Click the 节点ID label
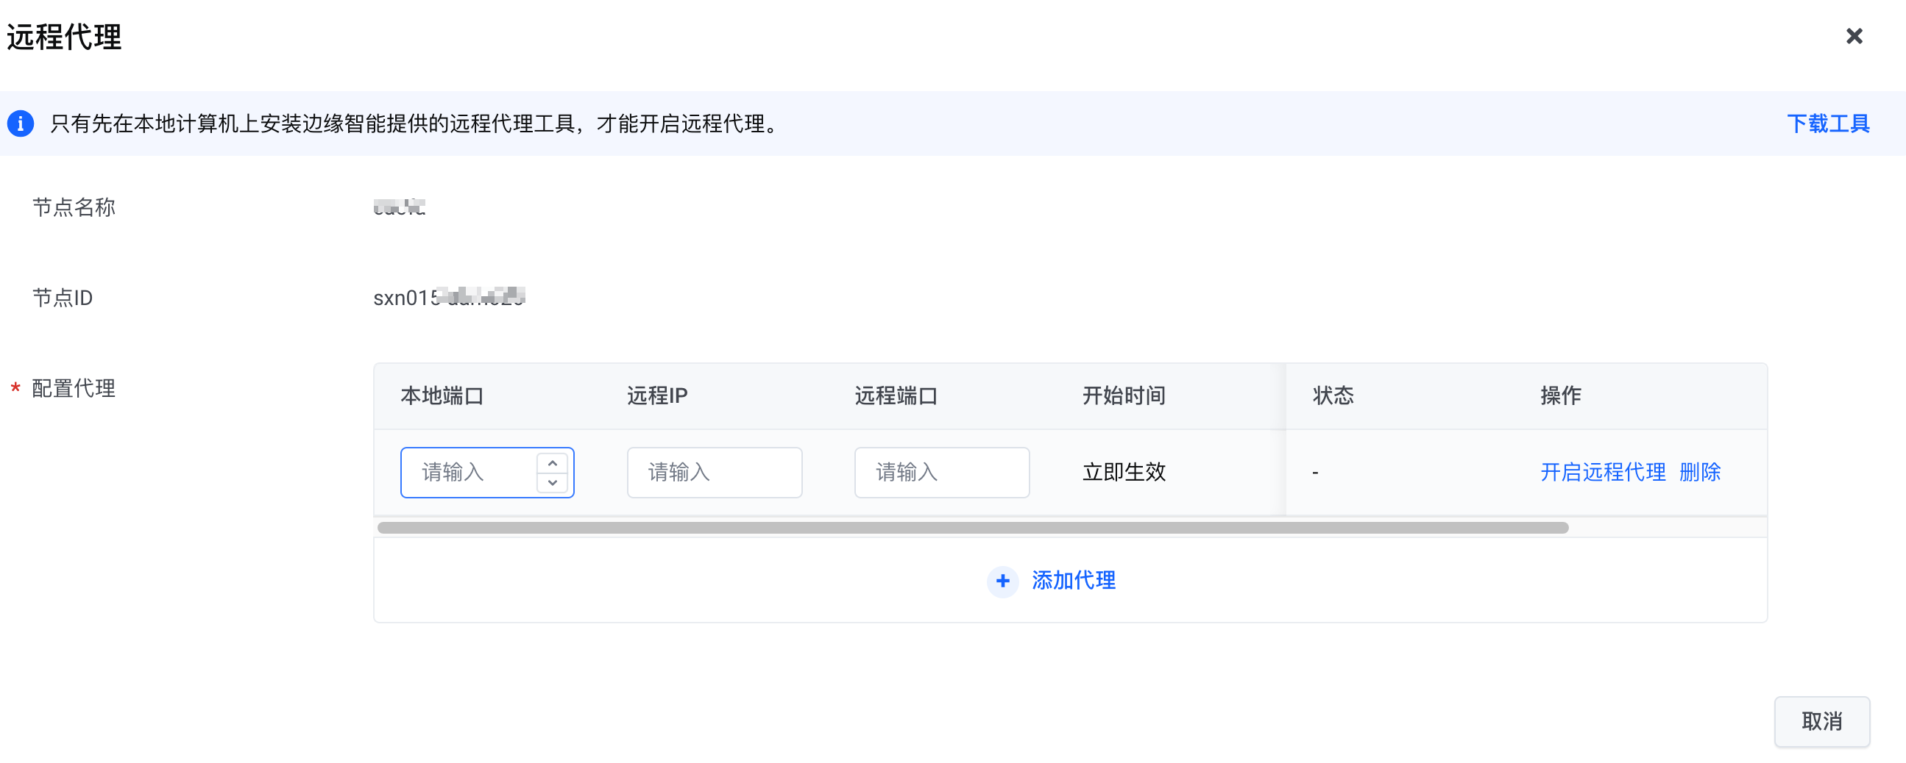 click(62, 298)
